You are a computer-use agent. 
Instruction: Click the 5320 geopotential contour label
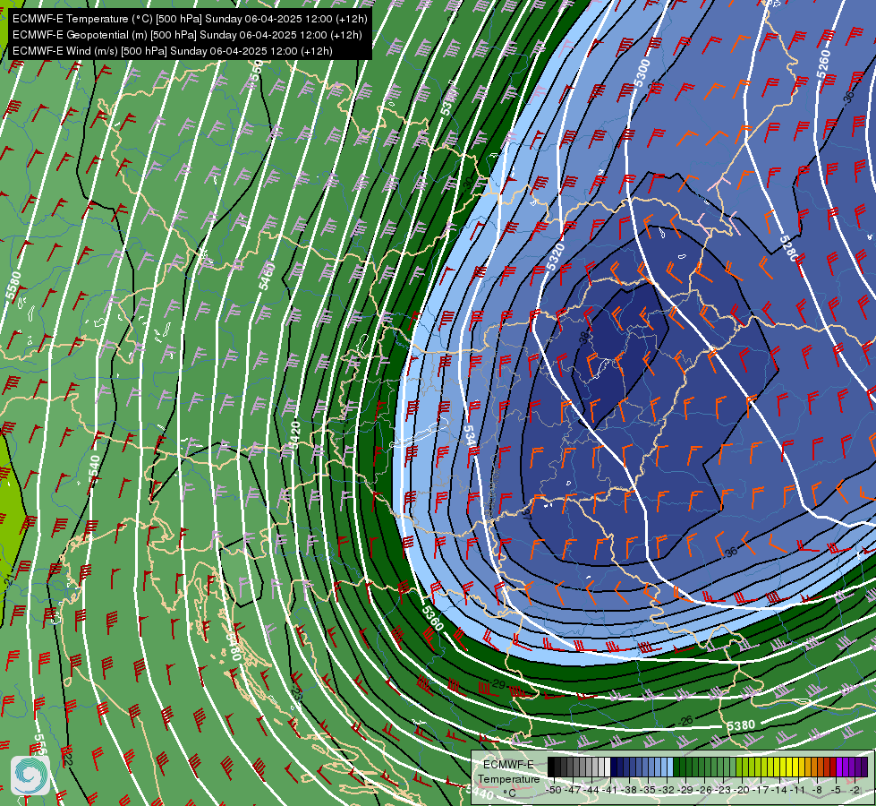(x=556, y=257)
